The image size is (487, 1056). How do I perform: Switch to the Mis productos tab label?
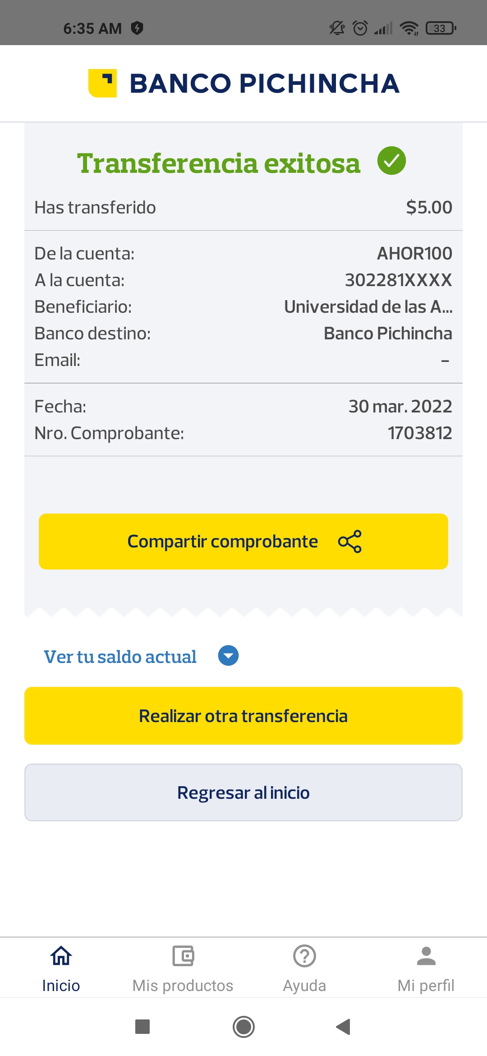183,986
